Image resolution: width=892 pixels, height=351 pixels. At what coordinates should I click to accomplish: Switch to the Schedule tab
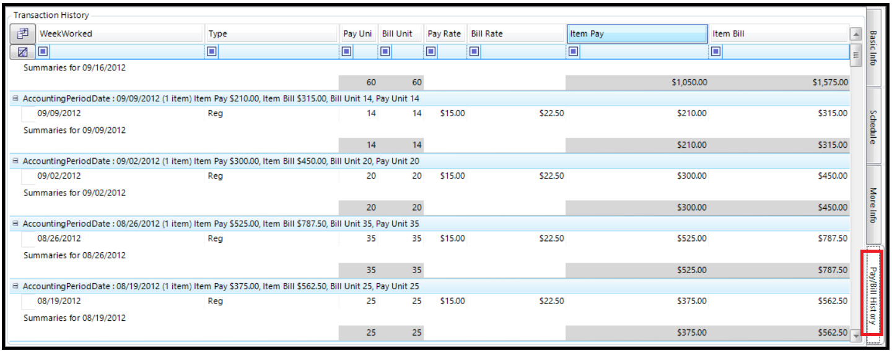tap(873, 126)
